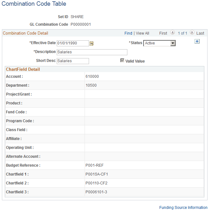Click the ChartField Detail header
The image size is (211, 213).
point(23,70)
